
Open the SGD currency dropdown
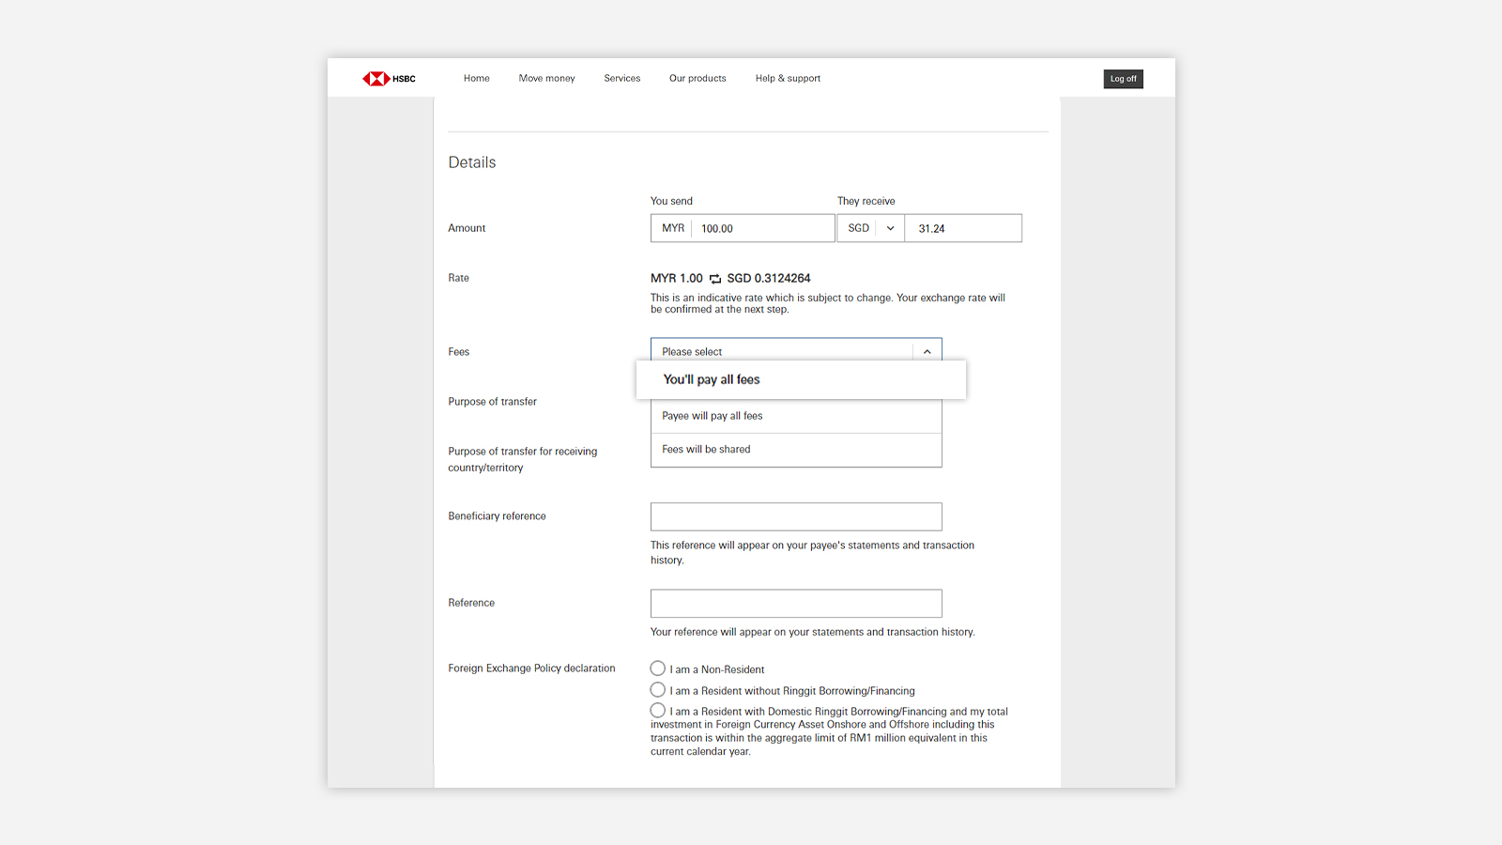point(871,228)
